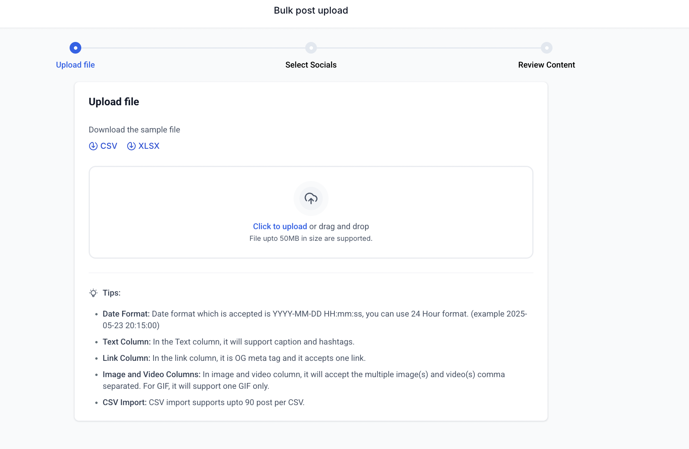689x449 pixels.
Task: Click the 'or drag and drop' text
Action: [339, 226]
